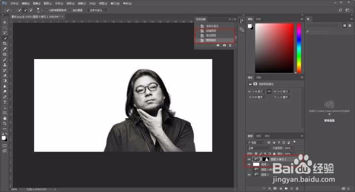355x192 pixels.
Task: Open the opacity value dropdown arrow
Action: 294,148
